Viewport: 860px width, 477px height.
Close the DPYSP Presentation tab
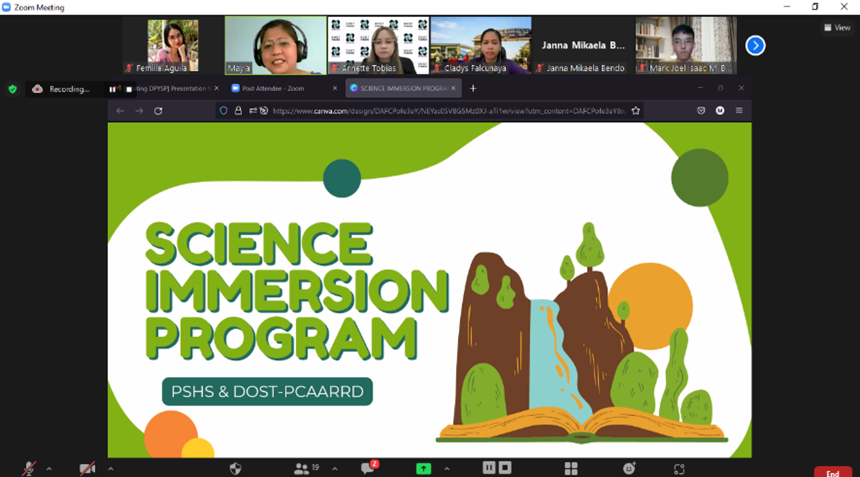click(x=217, y=88)
